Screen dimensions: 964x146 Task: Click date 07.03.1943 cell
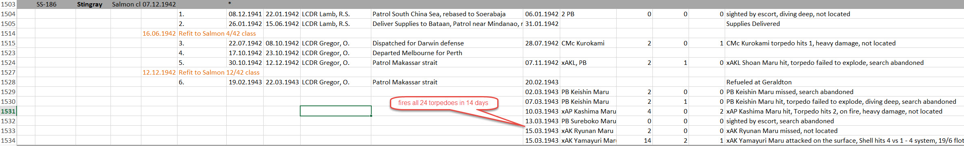point(542,101)
